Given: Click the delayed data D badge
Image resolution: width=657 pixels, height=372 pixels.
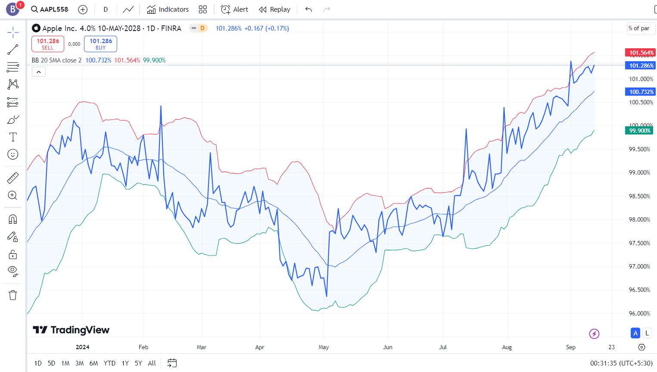Looking at the screenshot, I should [x=202, y=28].
